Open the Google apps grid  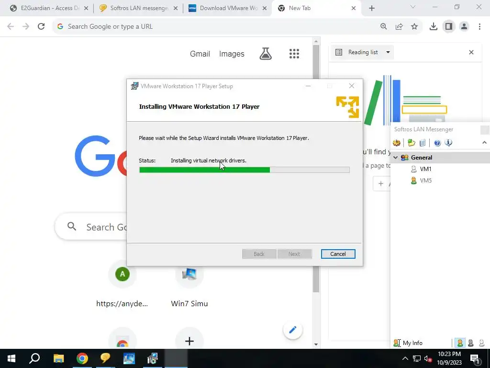point(294,54)
